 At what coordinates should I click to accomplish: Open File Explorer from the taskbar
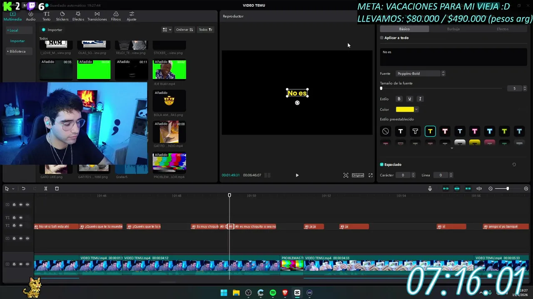tap(236, 293)
